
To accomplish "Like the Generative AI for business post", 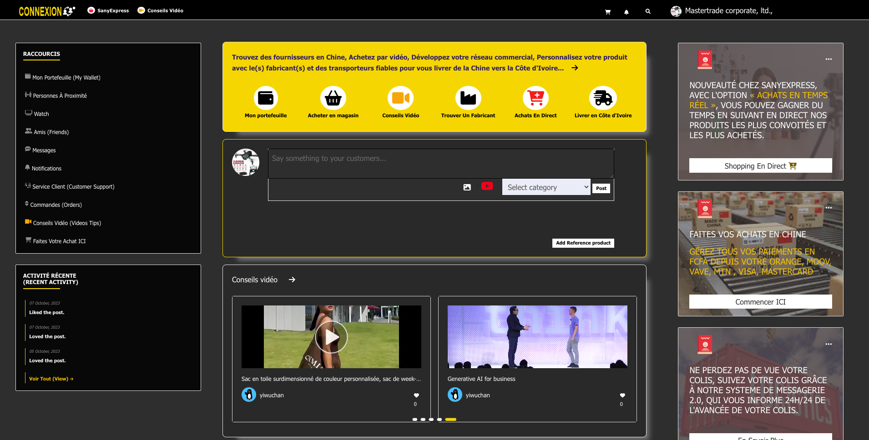I will click(622, 395).
